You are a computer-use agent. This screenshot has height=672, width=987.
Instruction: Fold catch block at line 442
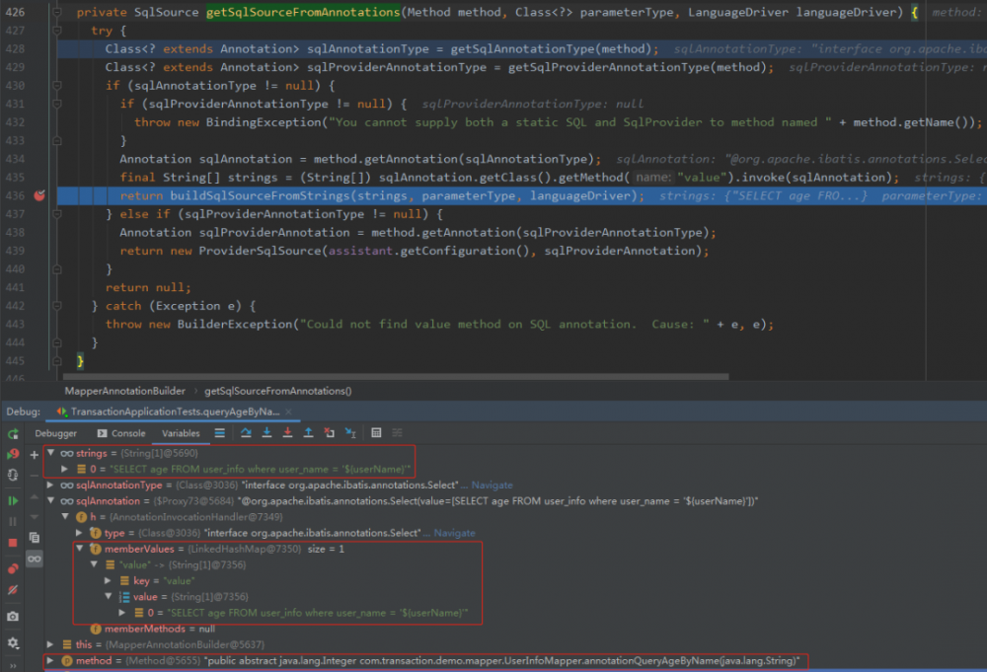point(56,306)
